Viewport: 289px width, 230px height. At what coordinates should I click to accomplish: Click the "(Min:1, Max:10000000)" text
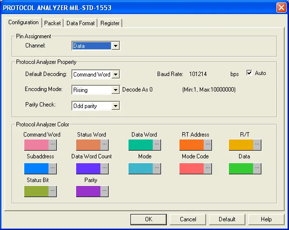pos(209,90)
